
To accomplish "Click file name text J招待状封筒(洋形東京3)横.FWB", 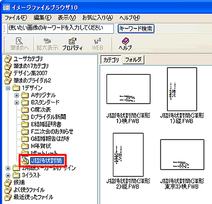I will pyautogui.click(x=182, y=184).
